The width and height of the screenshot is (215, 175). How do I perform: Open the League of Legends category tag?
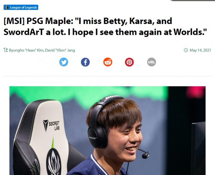(x=21, y=7)
